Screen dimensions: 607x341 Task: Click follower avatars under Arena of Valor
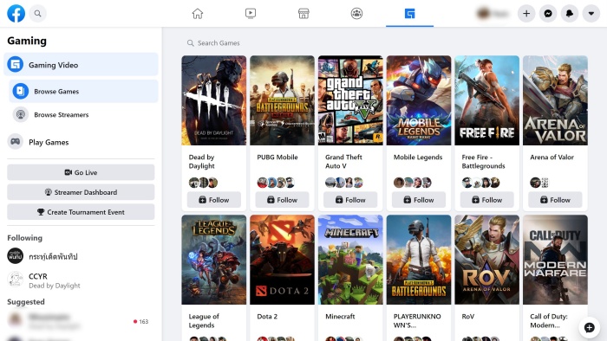pyautogui.click(x=539, y=183)
